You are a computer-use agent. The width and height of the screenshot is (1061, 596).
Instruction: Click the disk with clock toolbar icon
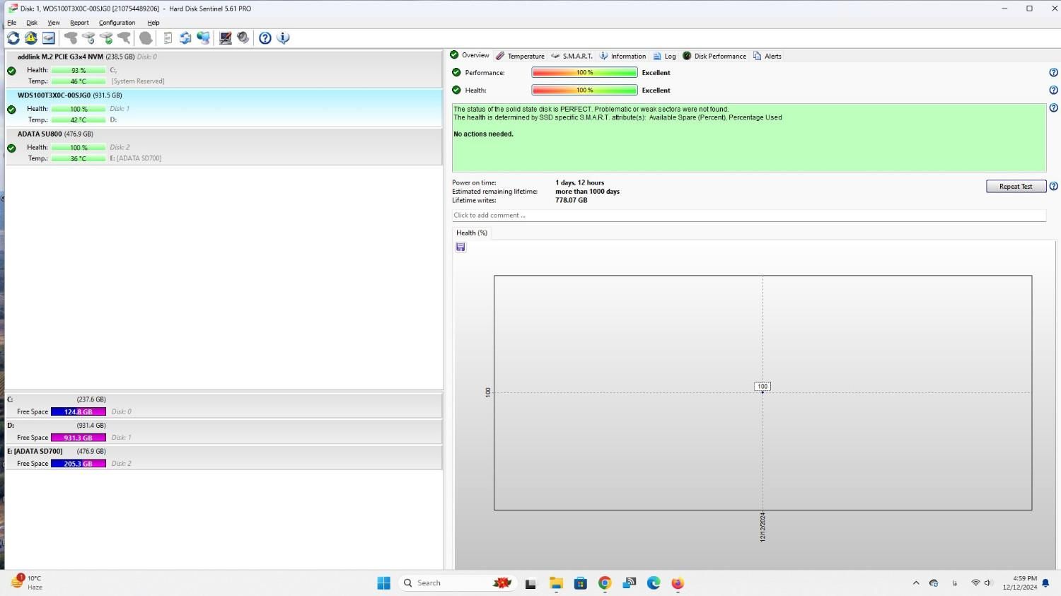88,38
